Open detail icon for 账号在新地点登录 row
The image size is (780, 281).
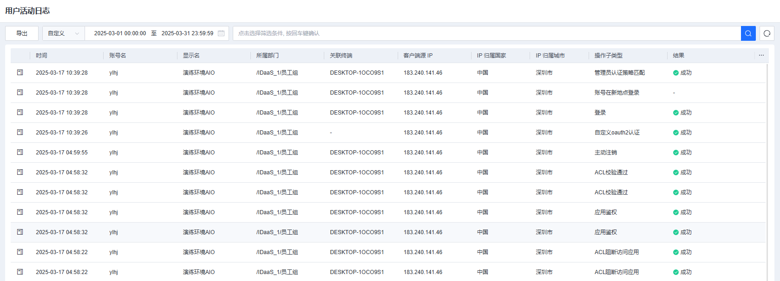[20, 92]
